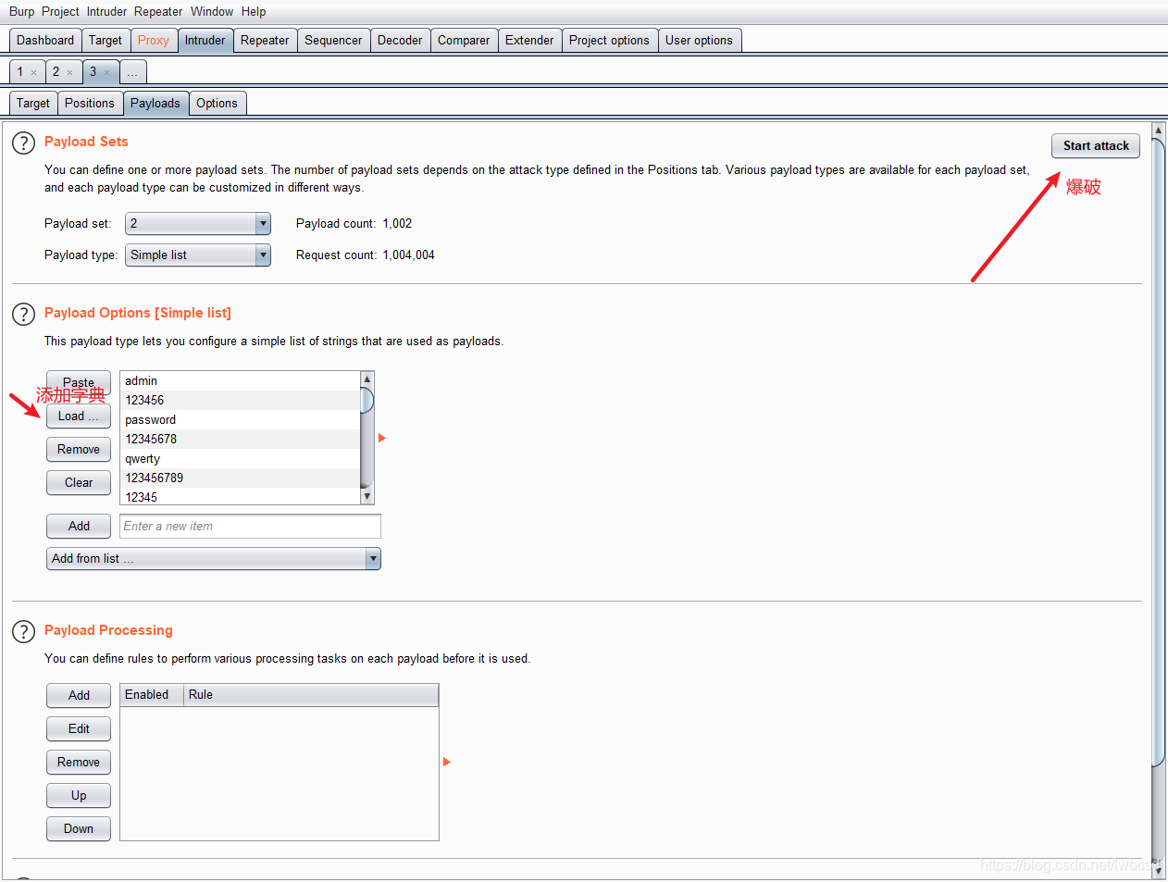Select the 'password' payload entry
This screenshot has width=1168, height=882.
(x=240, y=419)
